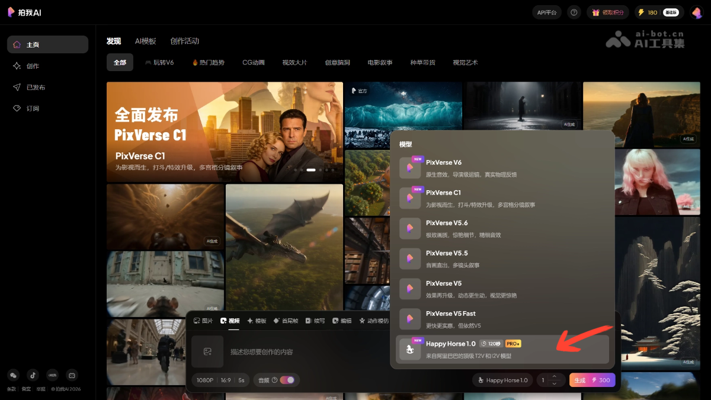Go to 主页 in the sidebar
This screenshot has width=711, height=400.
[47, 44]
